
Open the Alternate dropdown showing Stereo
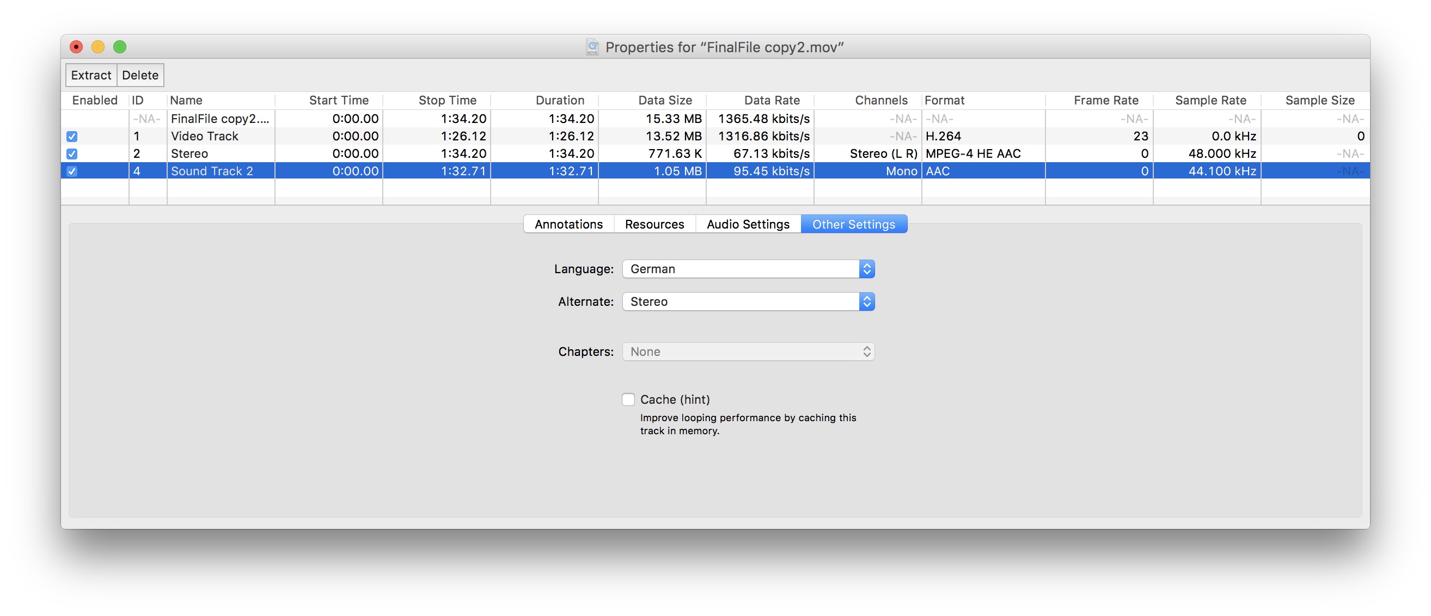(x=748, y=302)
